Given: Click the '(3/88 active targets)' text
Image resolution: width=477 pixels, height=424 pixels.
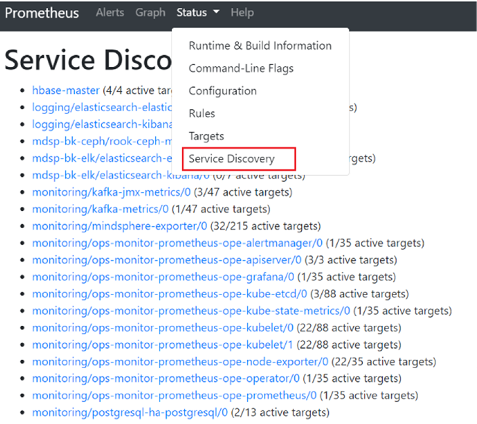Looking at the screenshot, I should coord(359,294).
